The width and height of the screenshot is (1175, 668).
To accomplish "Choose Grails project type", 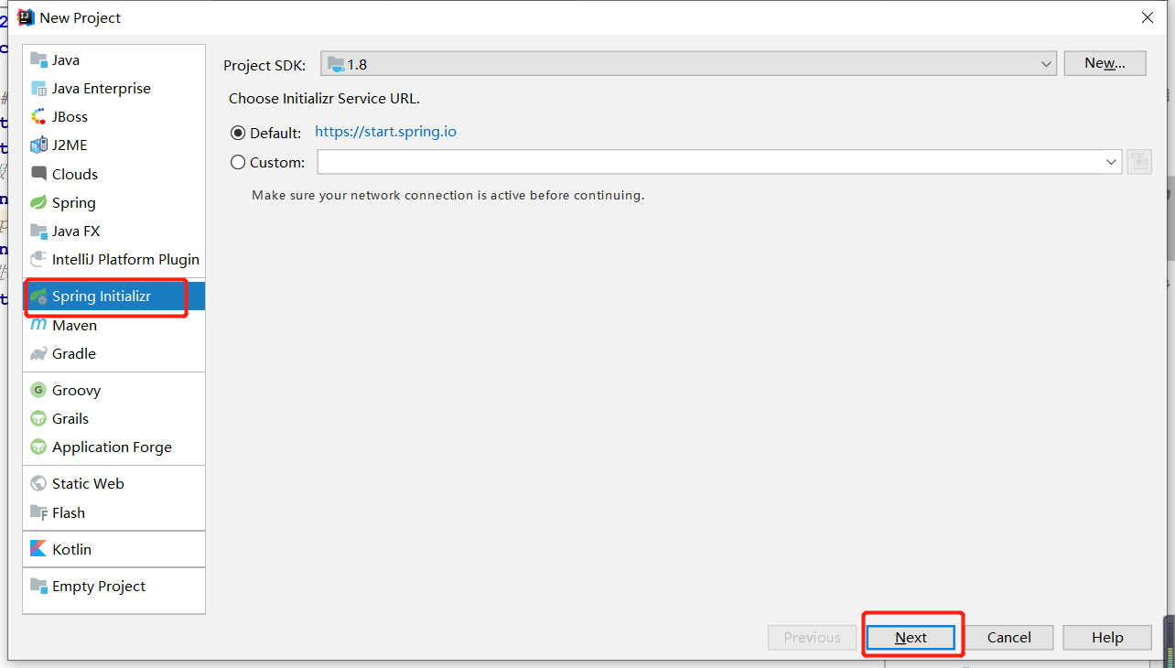I will (x=113, y=418).
